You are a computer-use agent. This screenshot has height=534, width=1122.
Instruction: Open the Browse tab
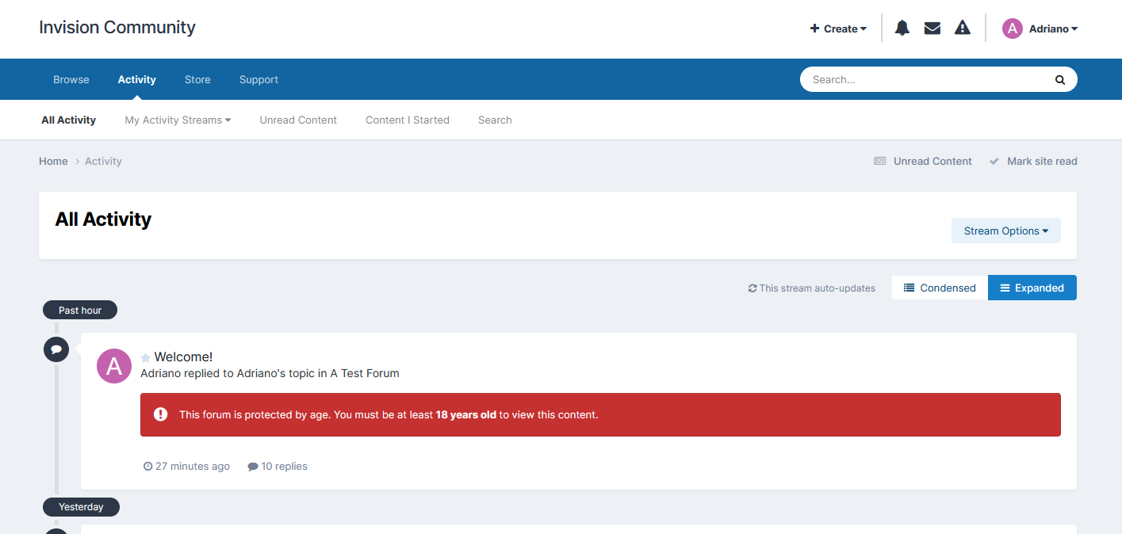click(x=71, y=80)
